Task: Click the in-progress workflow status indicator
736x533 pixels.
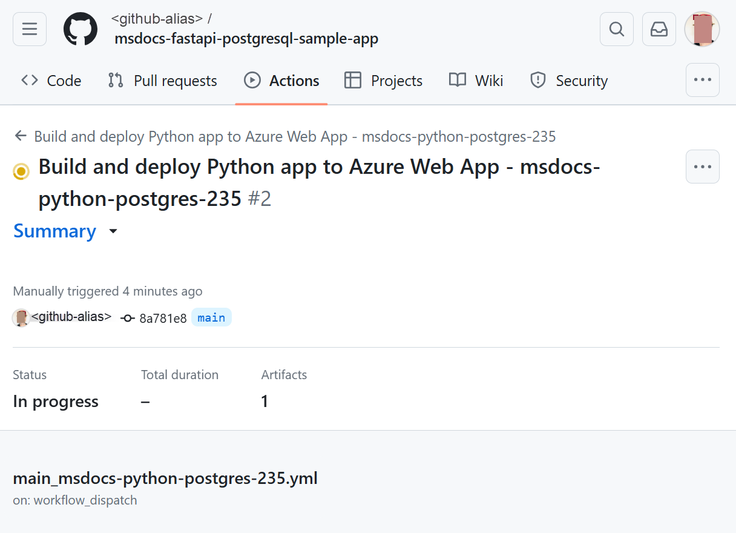Action: [x=20, y=171]
